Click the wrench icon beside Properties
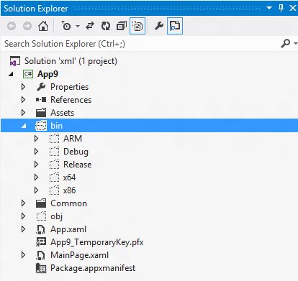The width and height of the screenshot is (298, 281). pyautogui.click(x=41, y=87)
